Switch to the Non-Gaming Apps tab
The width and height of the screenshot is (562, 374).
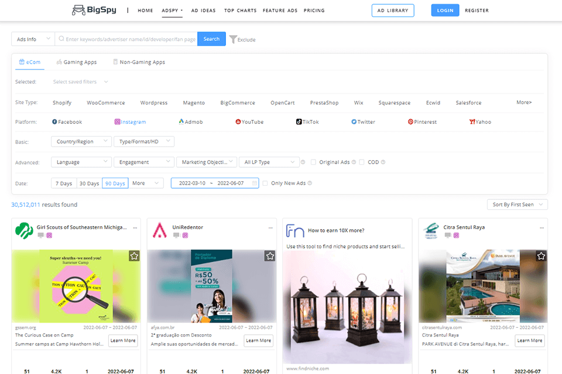(x=139, y=62)
